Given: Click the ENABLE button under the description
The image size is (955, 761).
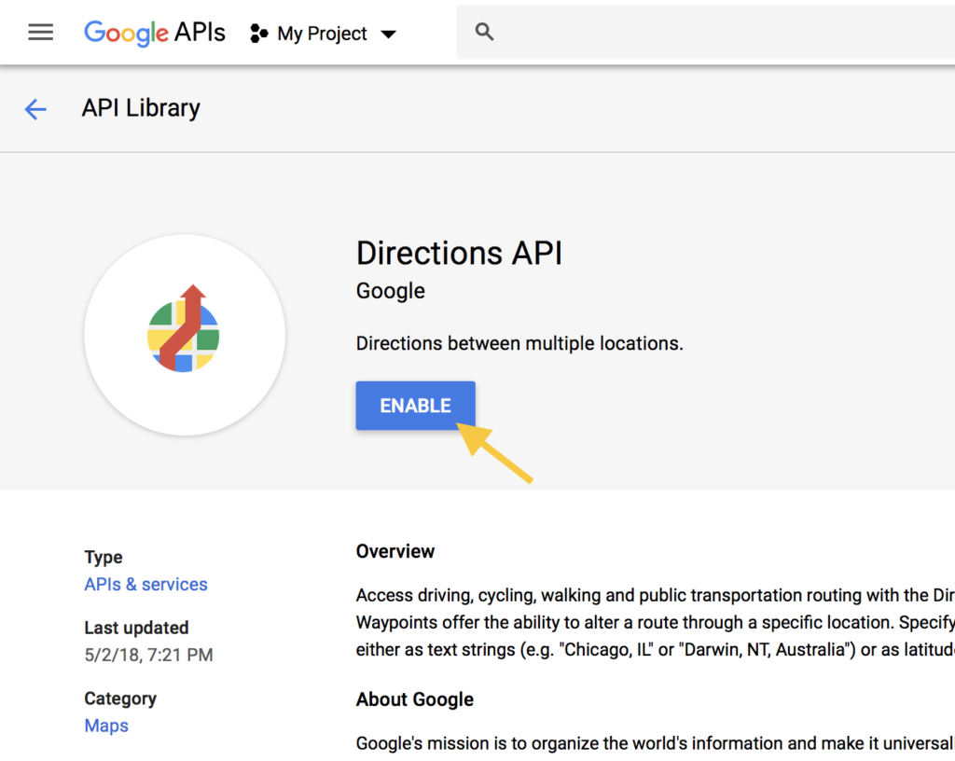Looking at the screenshot, I should click(415, 405).
